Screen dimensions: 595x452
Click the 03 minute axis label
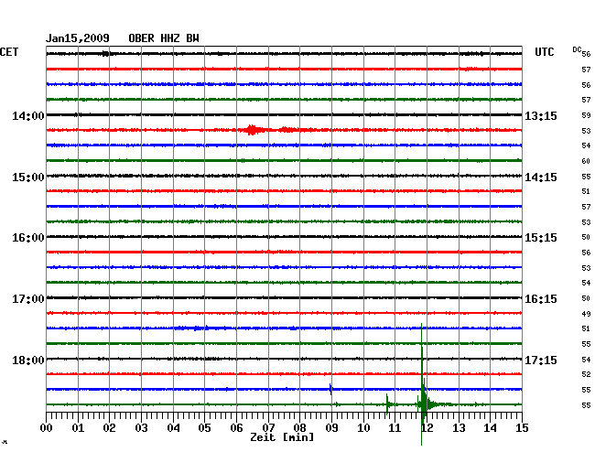pos(142,427)
